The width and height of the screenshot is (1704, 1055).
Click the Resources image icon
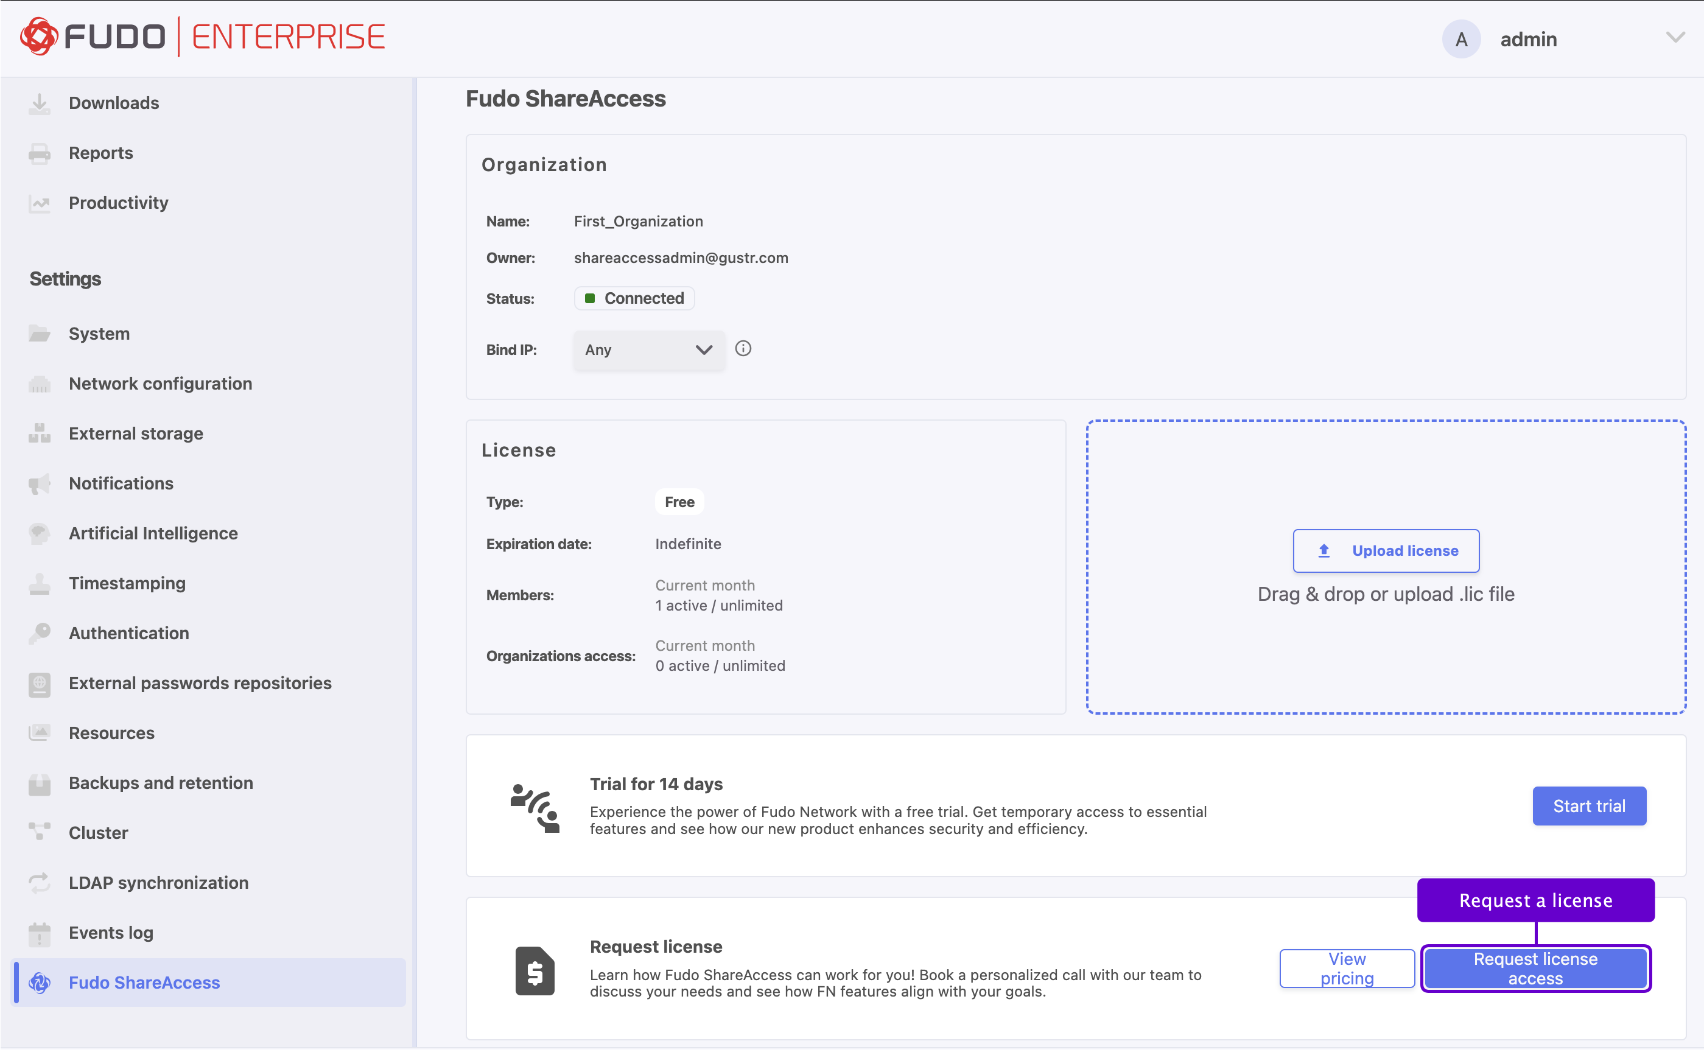40,734
